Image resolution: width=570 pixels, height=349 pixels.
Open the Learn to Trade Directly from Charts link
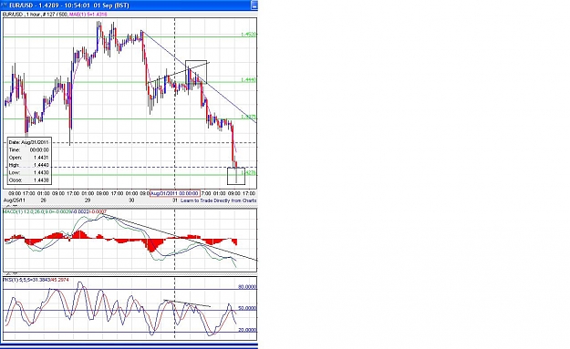[219, 200]
